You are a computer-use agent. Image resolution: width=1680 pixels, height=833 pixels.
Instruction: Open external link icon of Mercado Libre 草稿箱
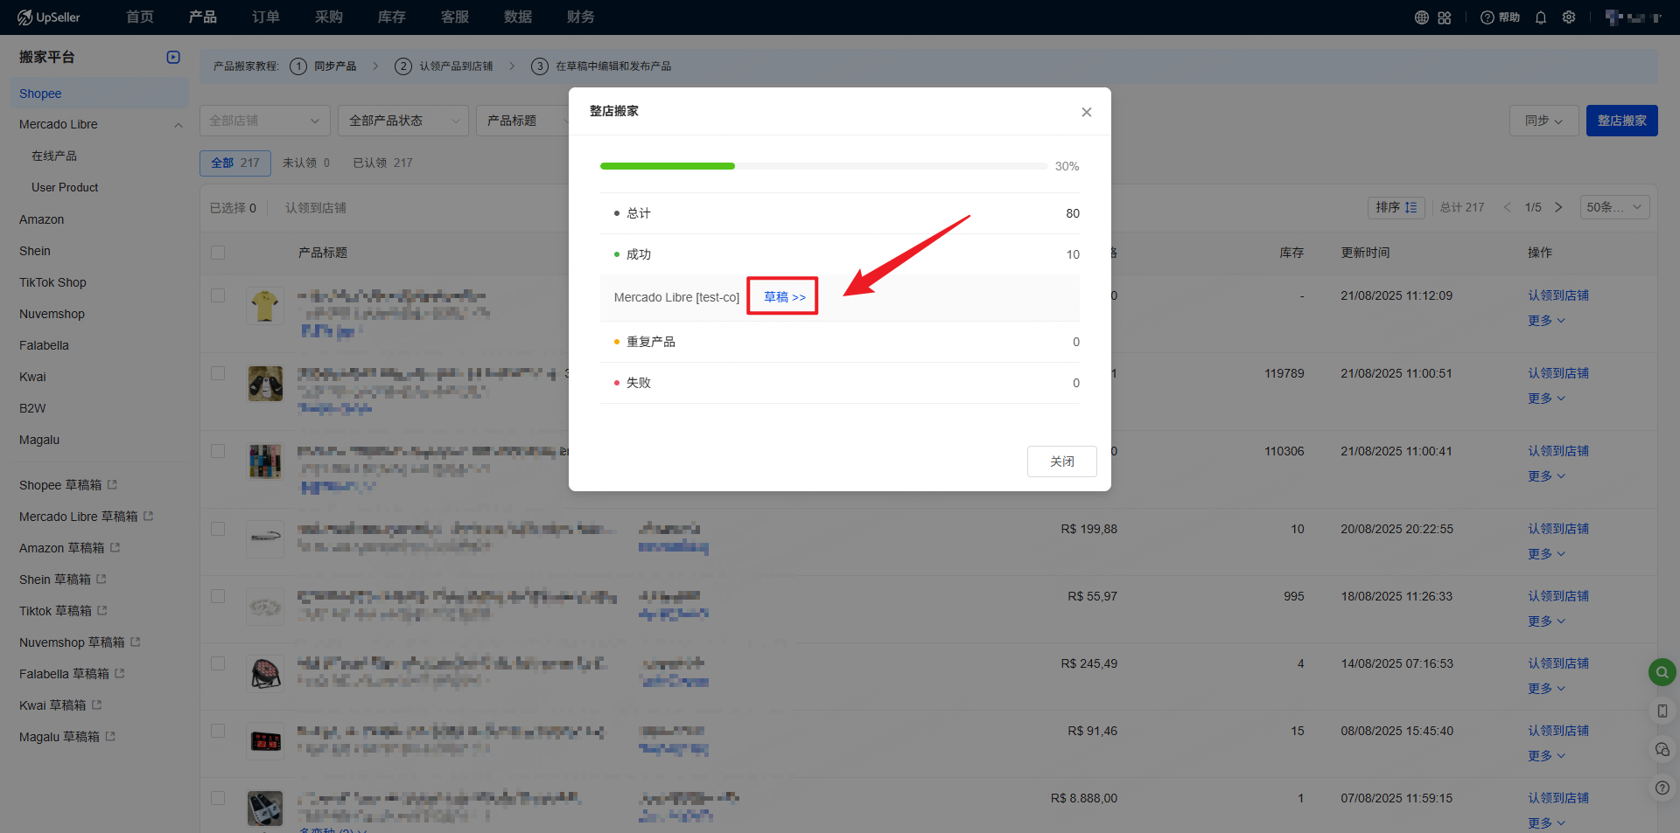tap(149, 516)
